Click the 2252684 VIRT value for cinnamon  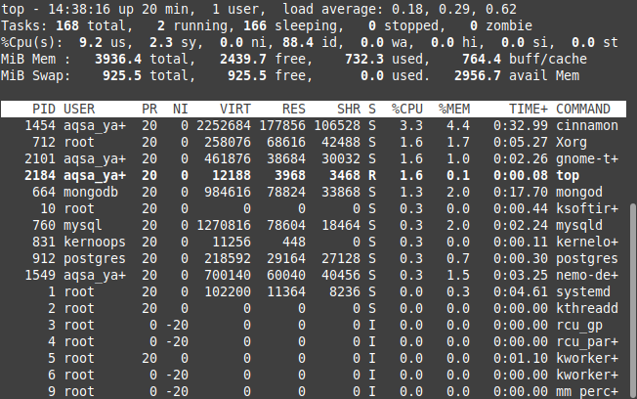tap(224, 126)
